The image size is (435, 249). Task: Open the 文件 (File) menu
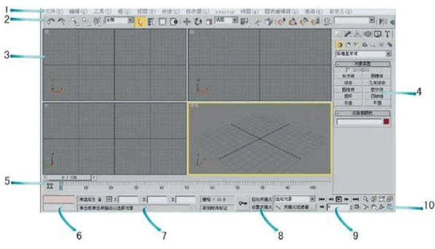pos(54,11)
